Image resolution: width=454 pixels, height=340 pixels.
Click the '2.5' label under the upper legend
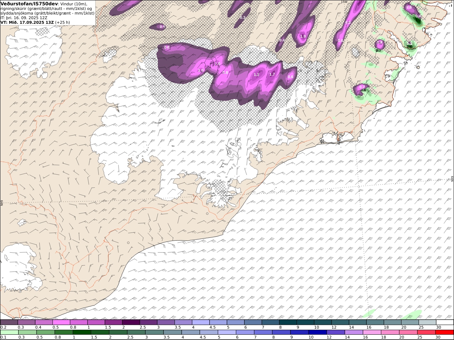tap(143, 327)
